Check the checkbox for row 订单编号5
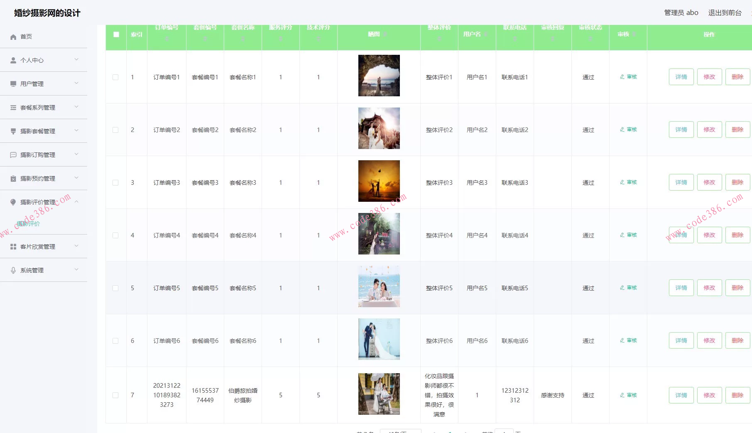This screenshot has width=752, height=433. tap(115, 288)
